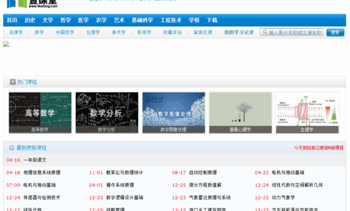Open the 历史 navigation tab
The height and width of the screenshot is (211, 350).
(30, 20)
